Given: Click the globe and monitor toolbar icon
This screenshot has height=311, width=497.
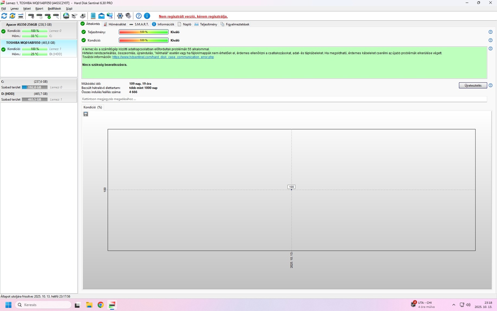Looking at the screenshot, I should point(110,16).
